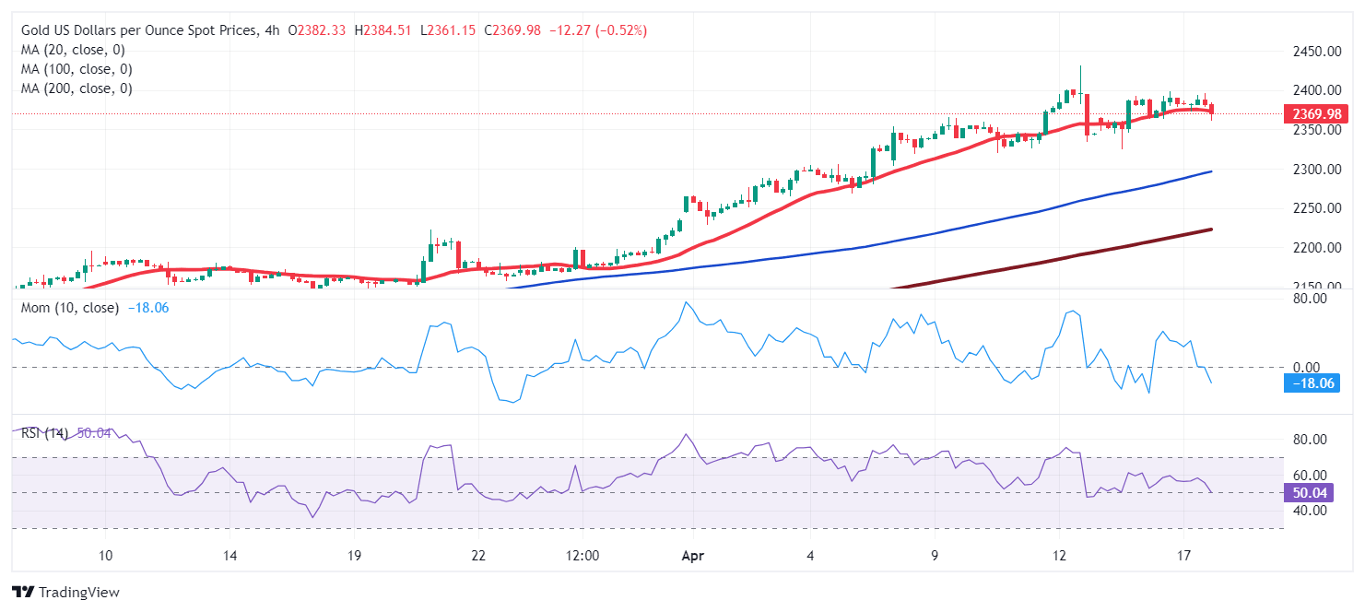Image resolution: width=1365 pixels, height=612 pixels.
Task: Click the 4h interval label
Action: click(x=270, y=30)
